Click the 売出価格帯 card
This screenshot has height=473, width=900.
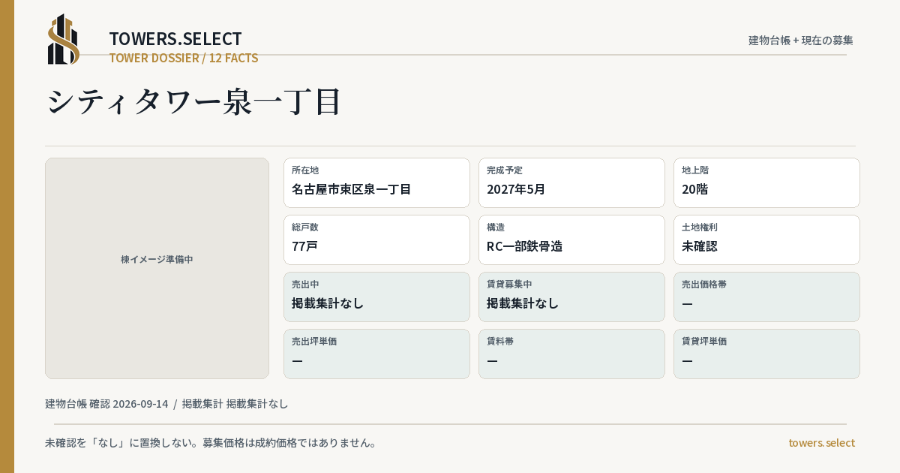pyautogui.click(x=766, y=297)
